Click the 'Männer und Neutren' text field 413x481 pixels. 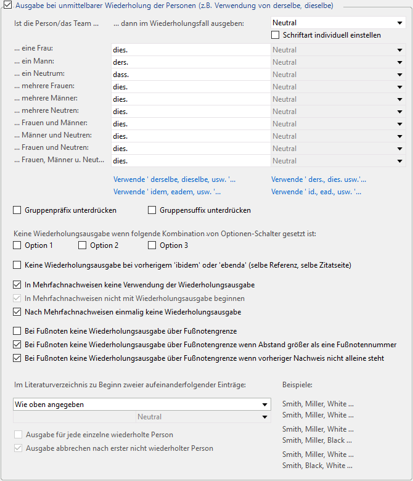click(191, 136)
